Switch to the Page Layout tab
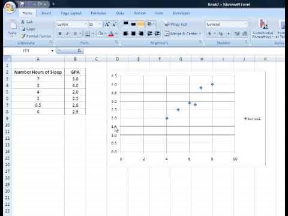288x216 pixels. tap(71, 13)
